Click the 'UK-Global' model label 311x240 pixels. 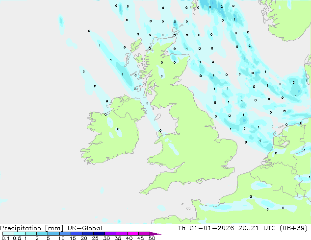tap(85, 228)
